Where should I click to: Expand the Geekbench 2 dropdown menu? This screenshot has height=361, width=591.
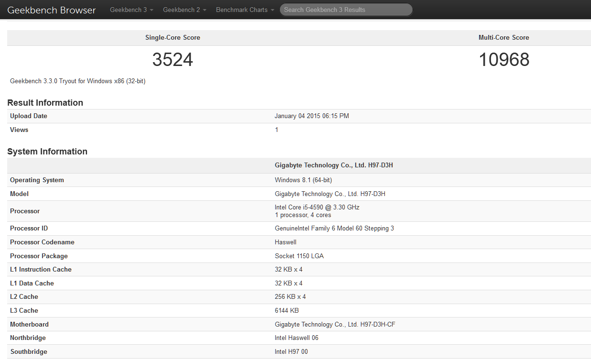[185, 10]
